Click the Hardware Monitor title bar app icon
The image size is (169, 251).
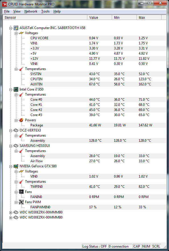5,4
